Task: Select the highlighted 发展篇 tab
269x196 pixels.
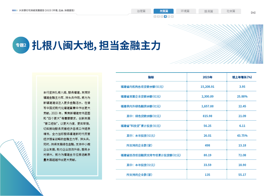Action: [164, 11]
